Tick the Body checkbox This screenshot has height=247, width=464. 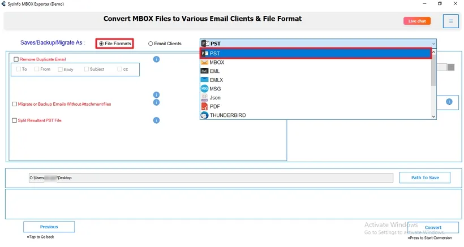[x=60, y=70]
